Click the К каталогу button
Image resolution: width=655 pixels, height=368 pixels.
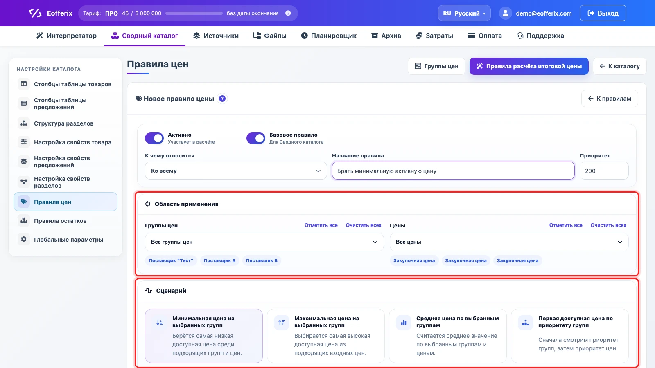tap(620, 66)
